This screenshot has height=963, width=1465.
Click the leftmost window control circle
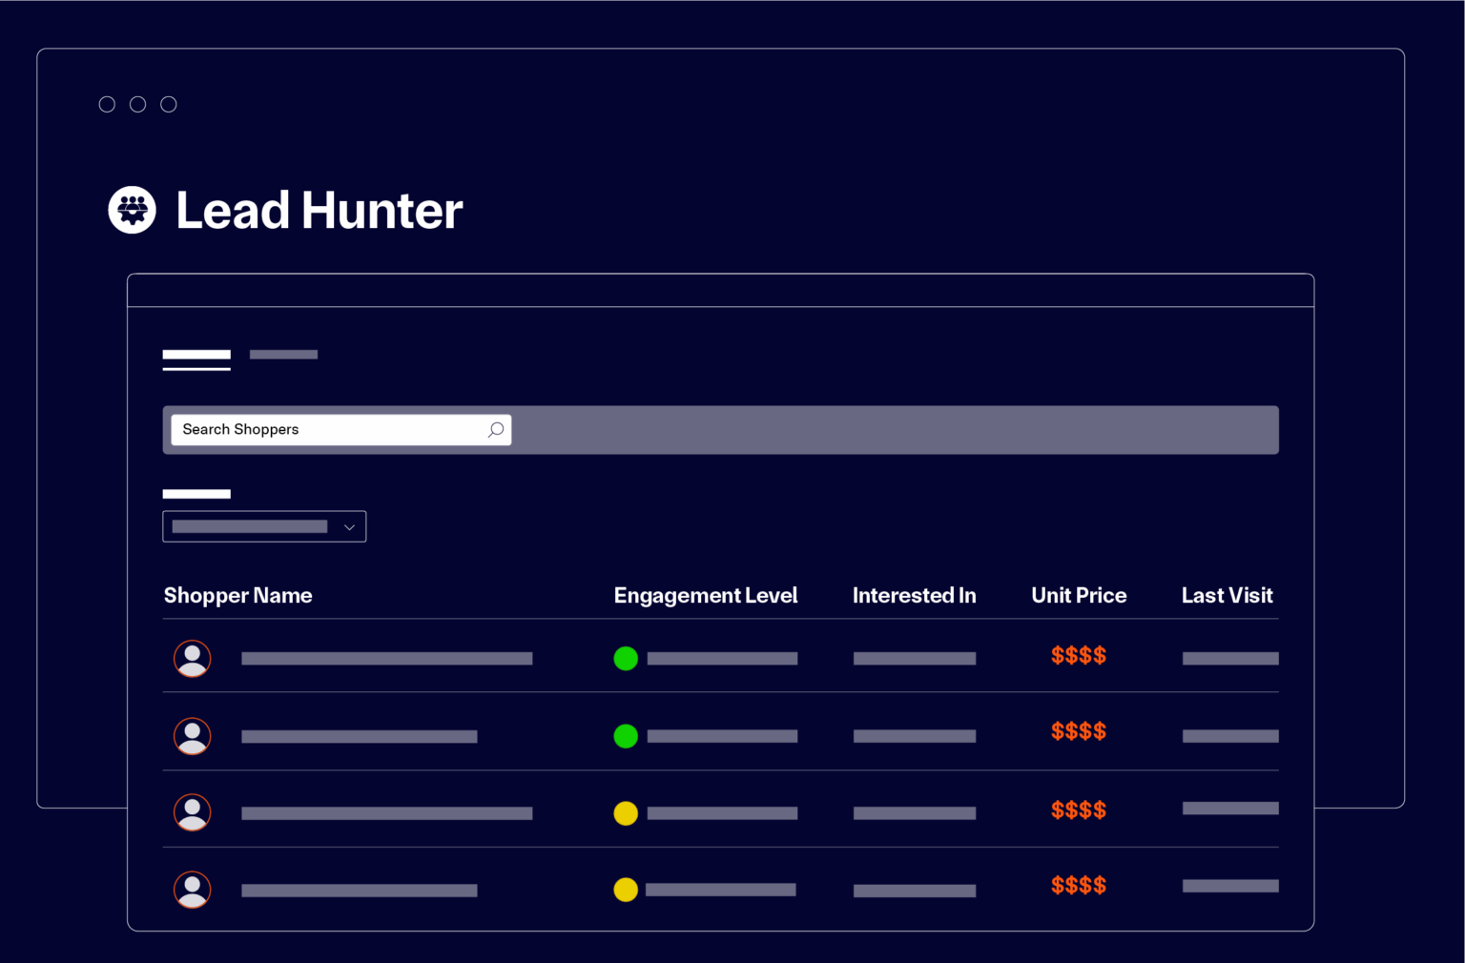[107, 104]
